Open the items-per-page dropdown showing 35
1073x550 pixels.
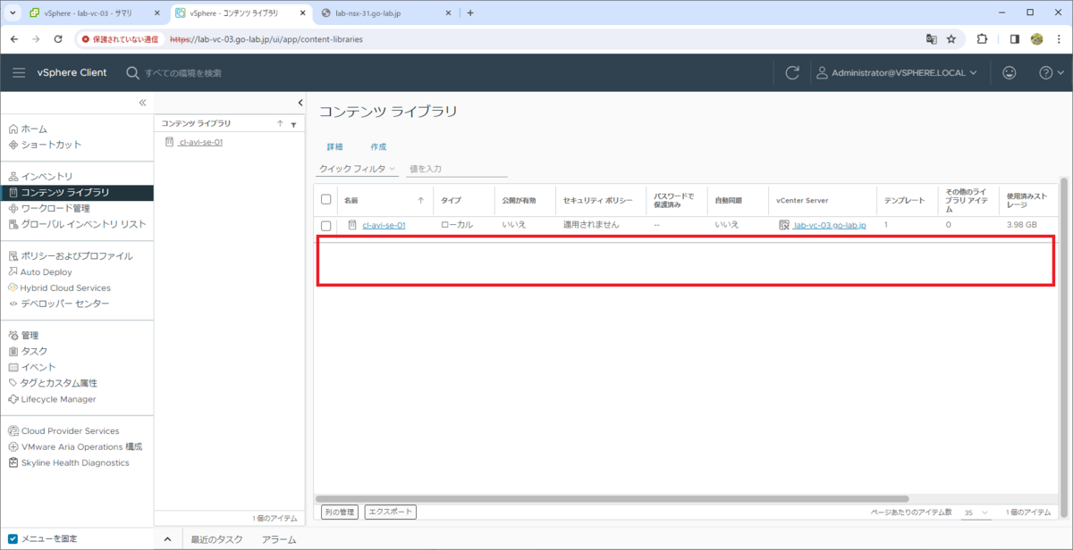[976, 512]
